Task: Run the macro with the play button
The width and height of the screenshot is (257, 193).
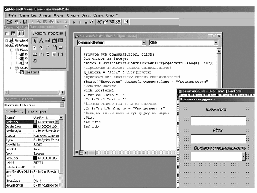Action: (x=74, y=22)
